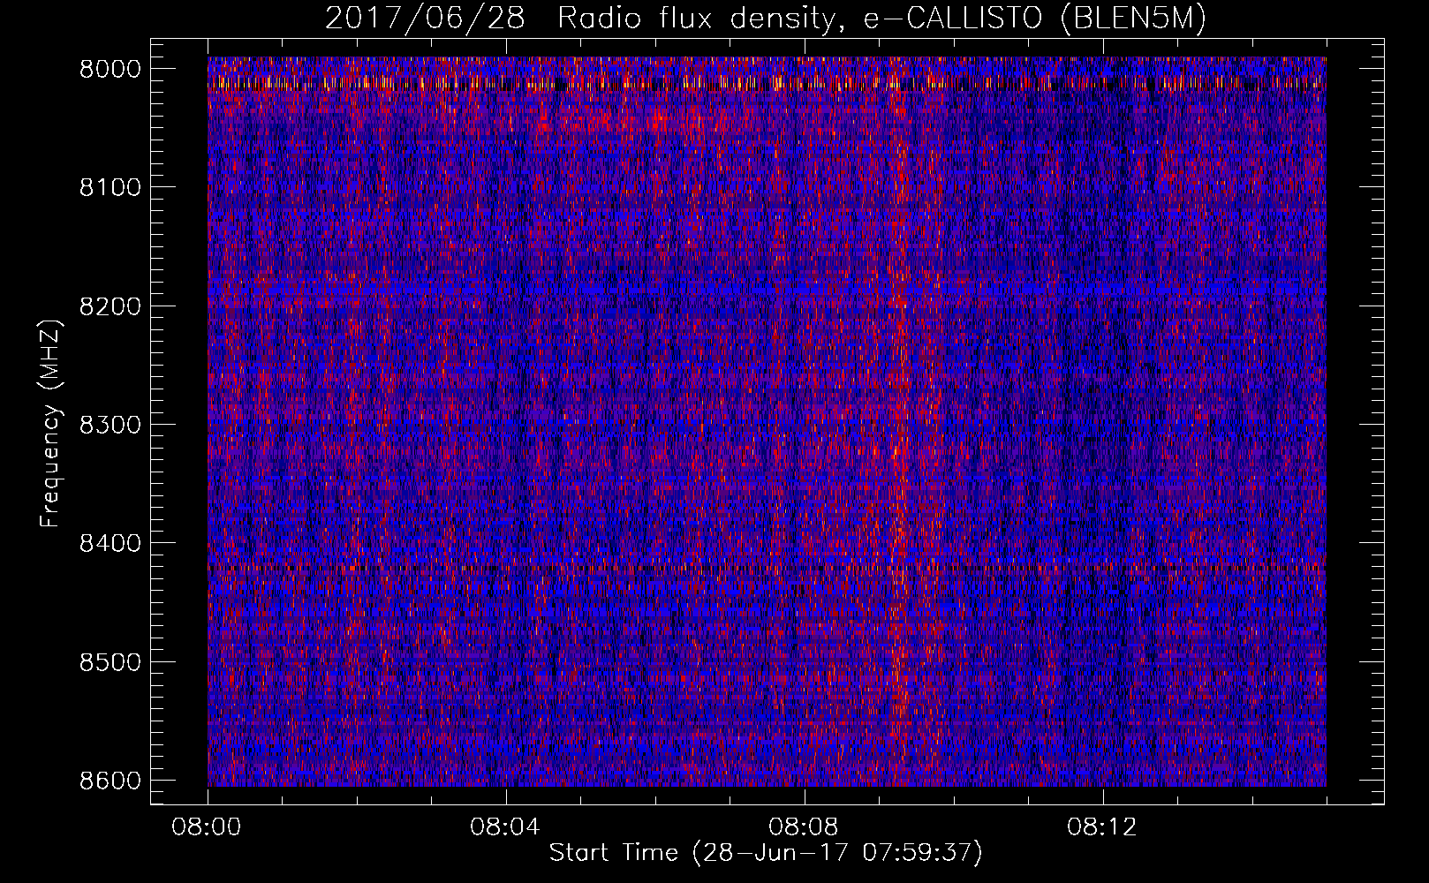The width and height of the screenshot is (1429, 883).
Task: Click the 8300 frequency tick label
Action: coord(110,425)
